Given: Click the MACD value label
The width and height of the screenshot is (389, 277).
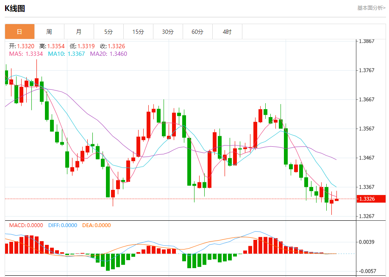Looking at the screenshot, I should pos(26,225).
